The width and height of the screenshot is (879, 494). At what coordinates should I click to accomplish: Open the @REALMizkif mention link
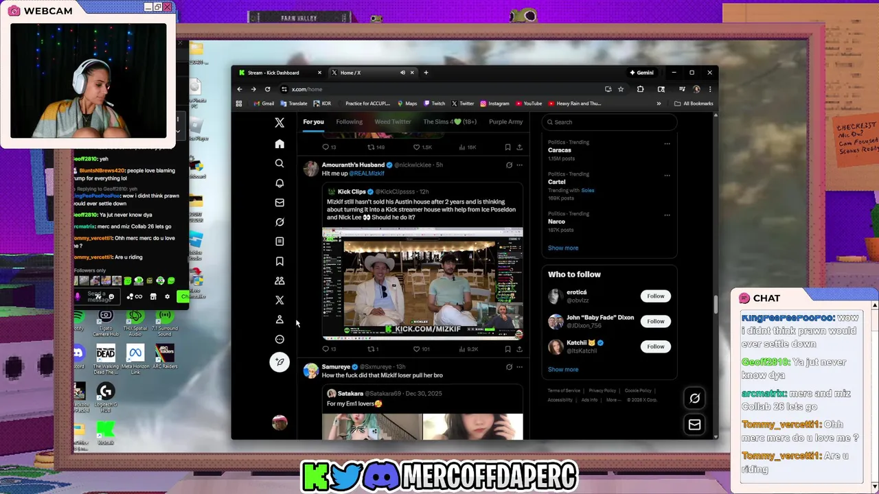367,174
